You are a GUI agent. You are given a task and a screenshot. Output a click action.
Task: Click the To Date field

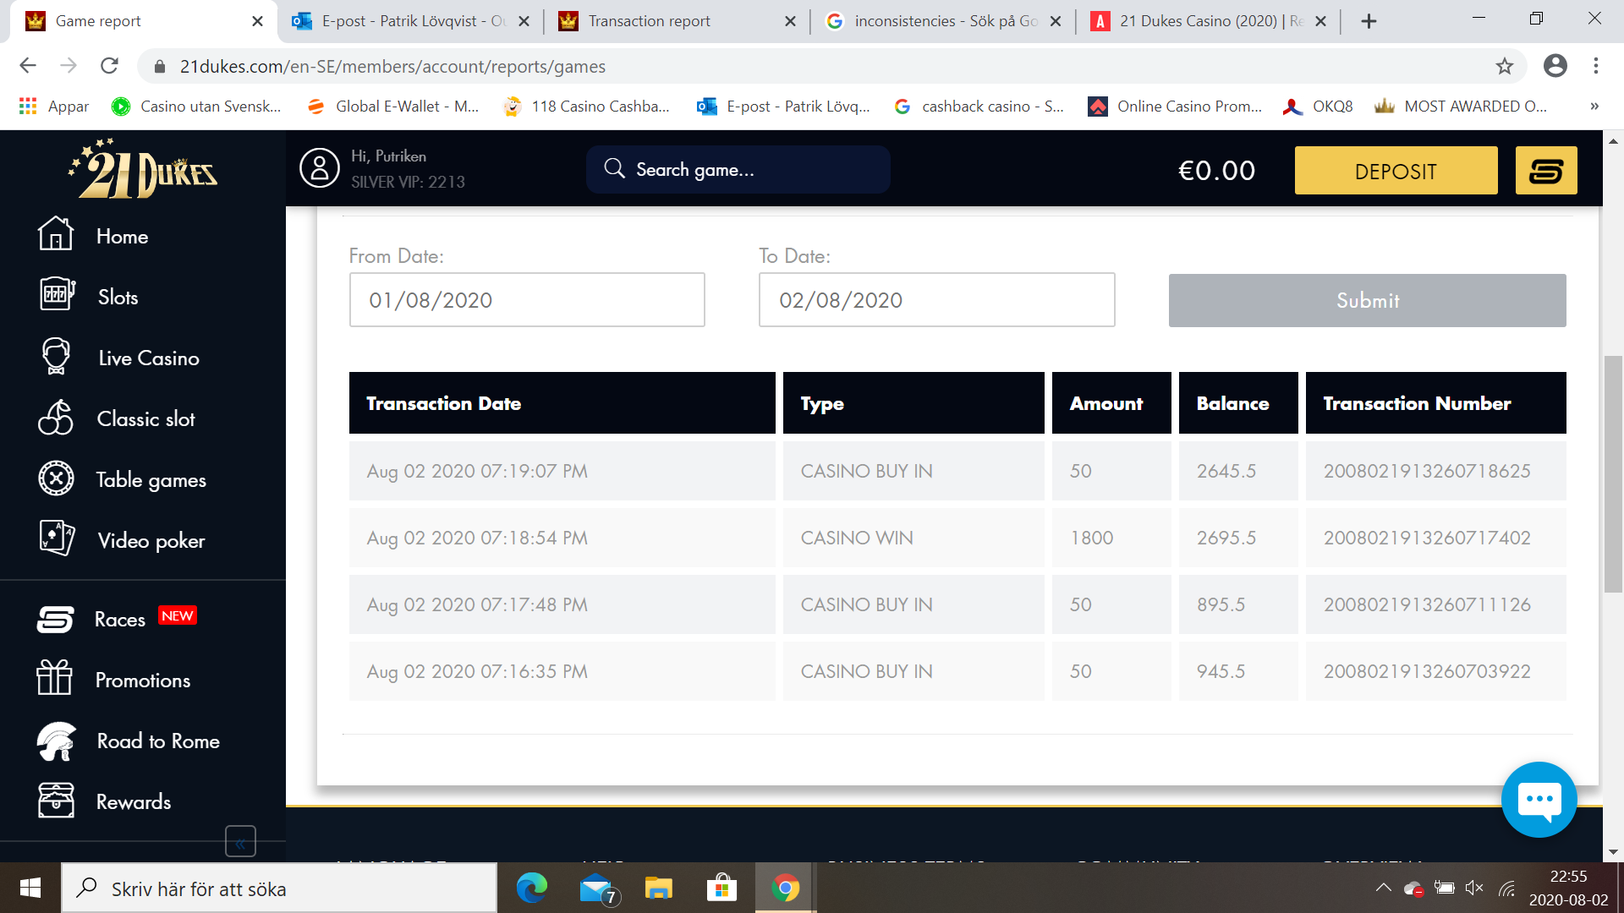pyautogui.click(x=936, y=300)
